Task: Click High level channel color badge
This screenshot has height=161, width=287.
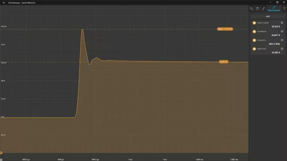Action: [254, 49]
